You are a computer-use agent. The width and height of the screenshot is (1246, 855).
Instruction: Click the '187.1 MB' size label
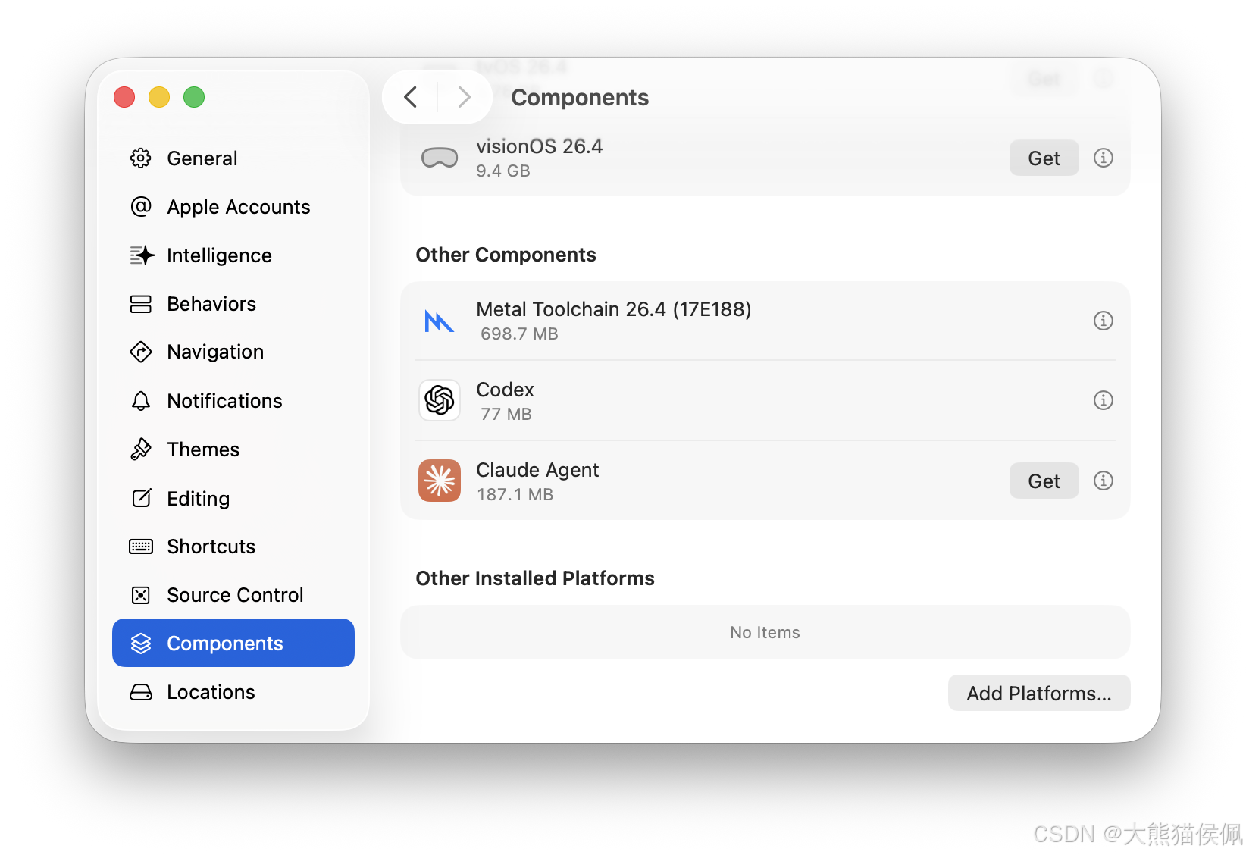[x=515, y=494]
